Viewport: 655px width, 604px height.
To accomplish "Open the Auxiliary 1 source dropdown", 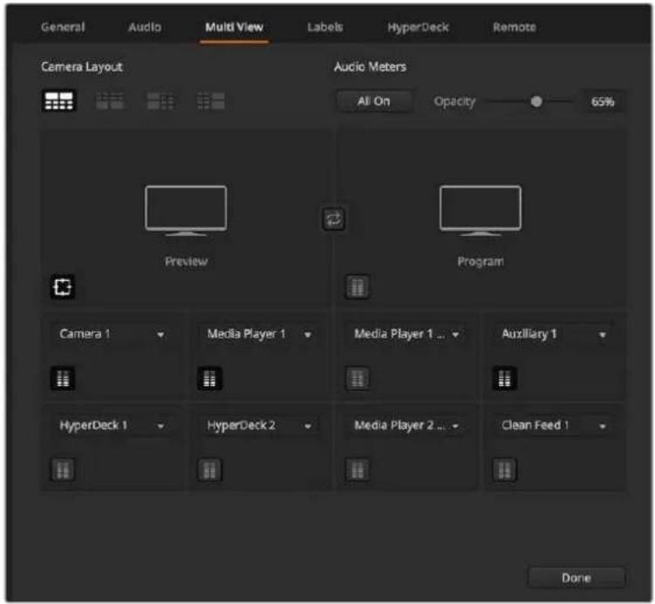I will coord(554,334).
